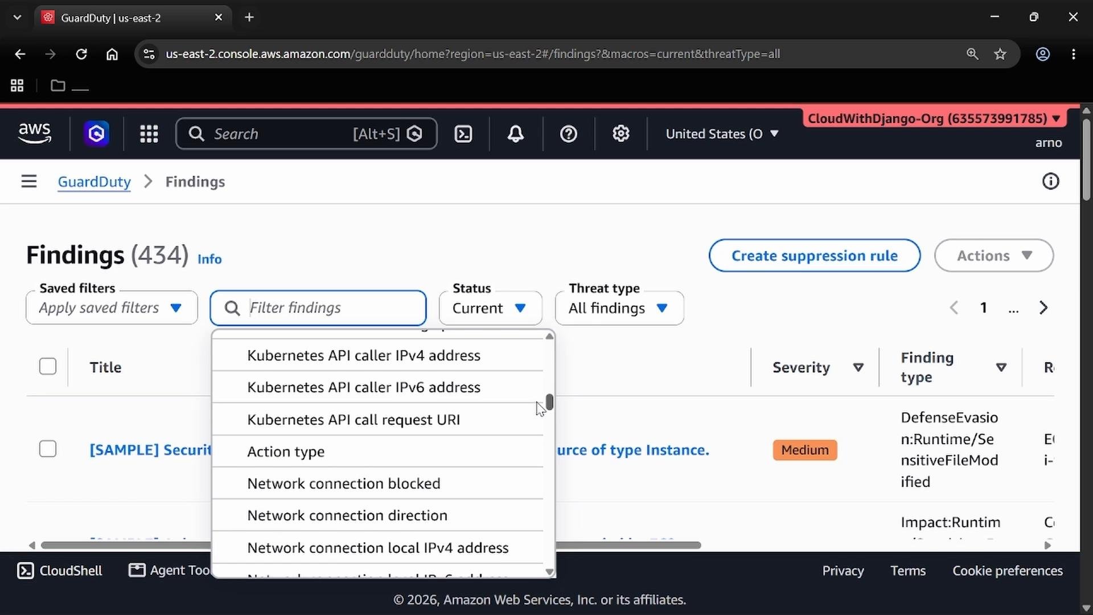Expand the Actions dropdown button
The width and height of the screenshot is (1093, 615).
[x=994, y=256]
